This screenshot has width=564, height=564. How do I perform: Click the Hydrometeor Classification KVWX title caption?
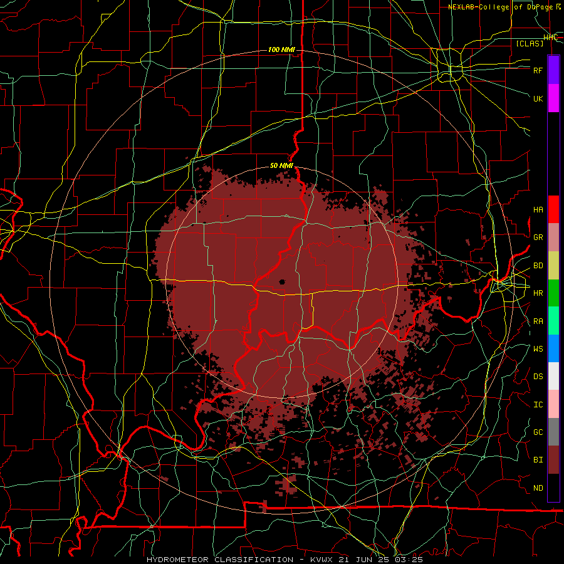point(285,560)
